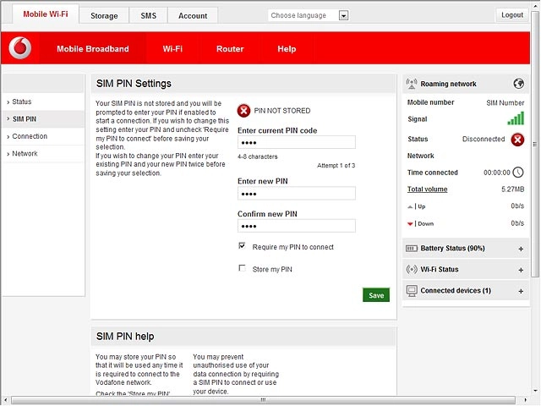Click the green Save button
The width and height of the screenshot is (541, 406).
(376, 295)
